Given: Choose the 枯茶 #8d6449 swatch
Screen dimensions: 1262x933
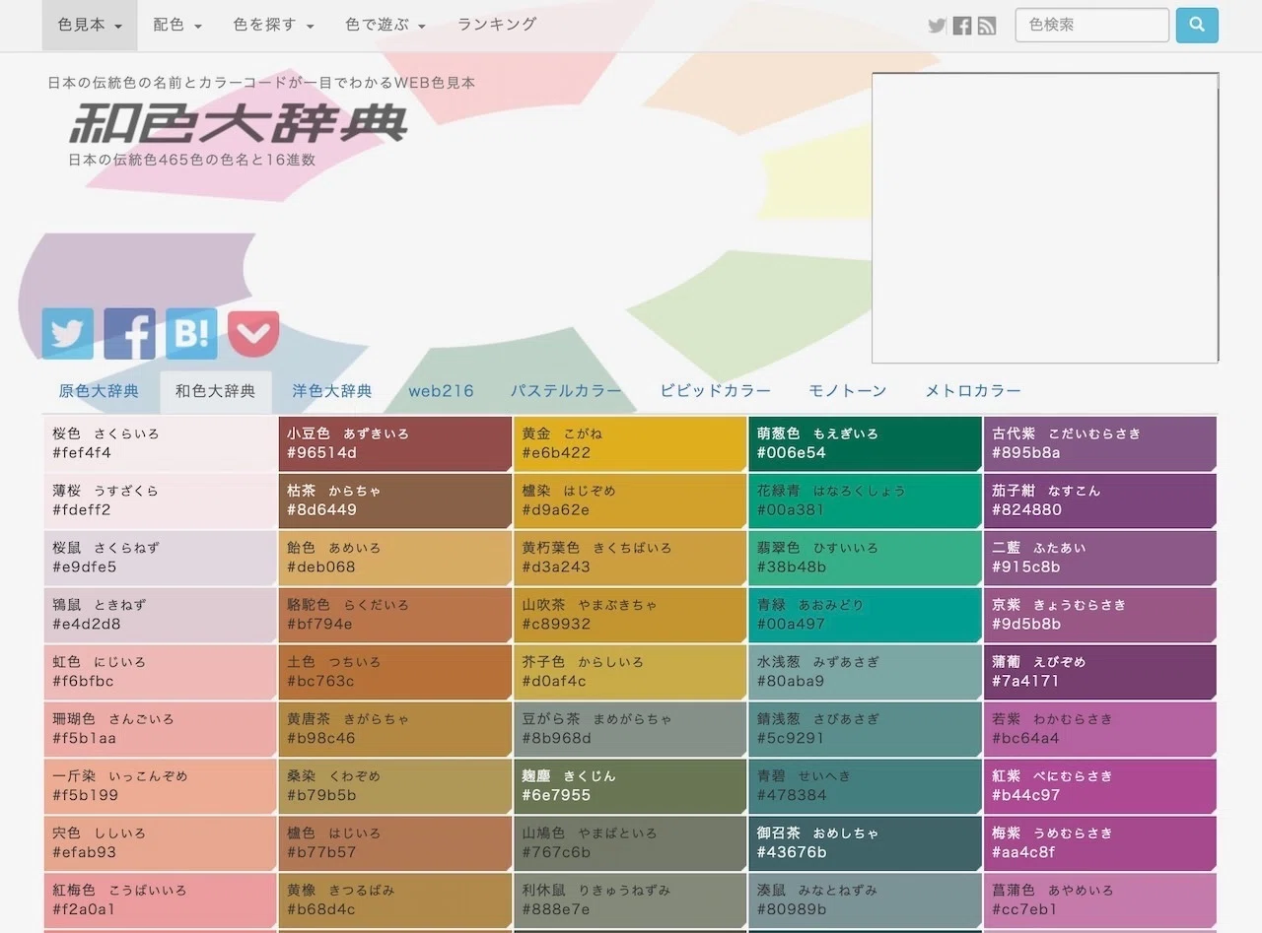Looking at the screenshot, I should [x=394, y=500].
